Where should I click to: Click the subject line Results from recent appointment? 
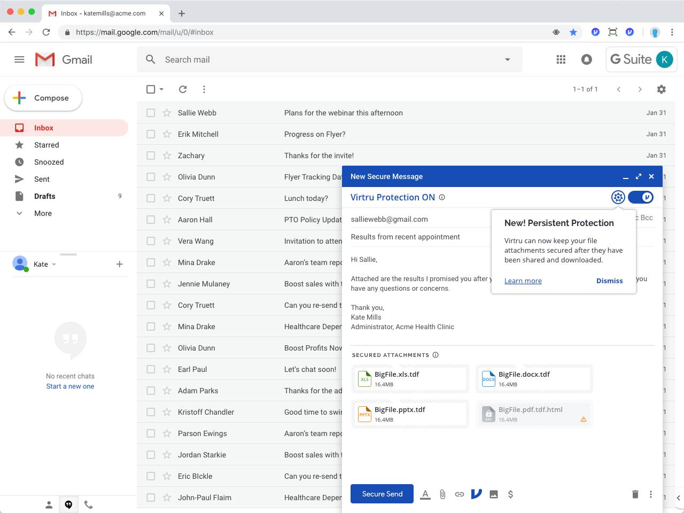(405, 237)
